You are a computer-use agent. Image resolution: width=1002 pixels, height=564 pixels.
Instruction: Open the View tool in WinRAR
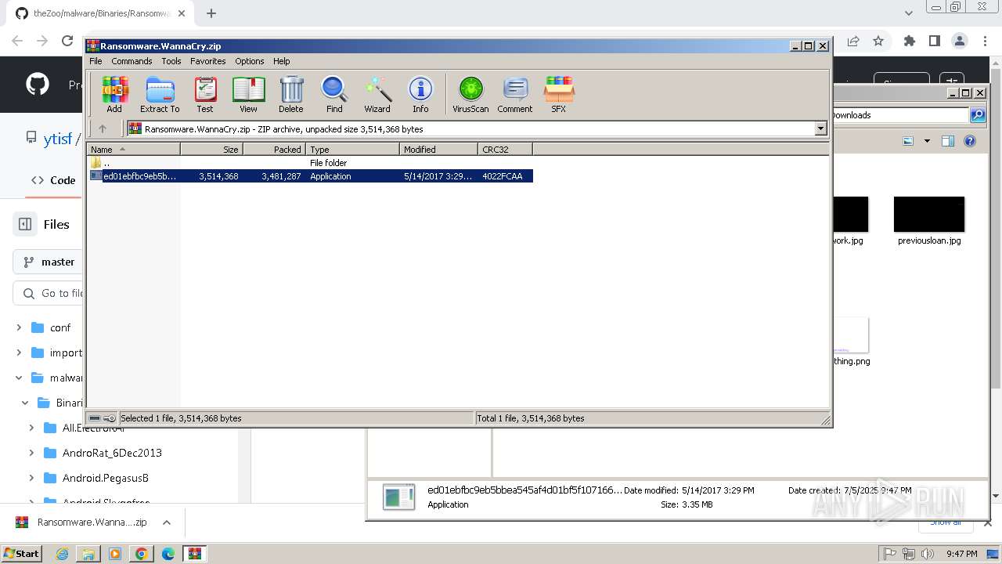click(x=248, y=95)
